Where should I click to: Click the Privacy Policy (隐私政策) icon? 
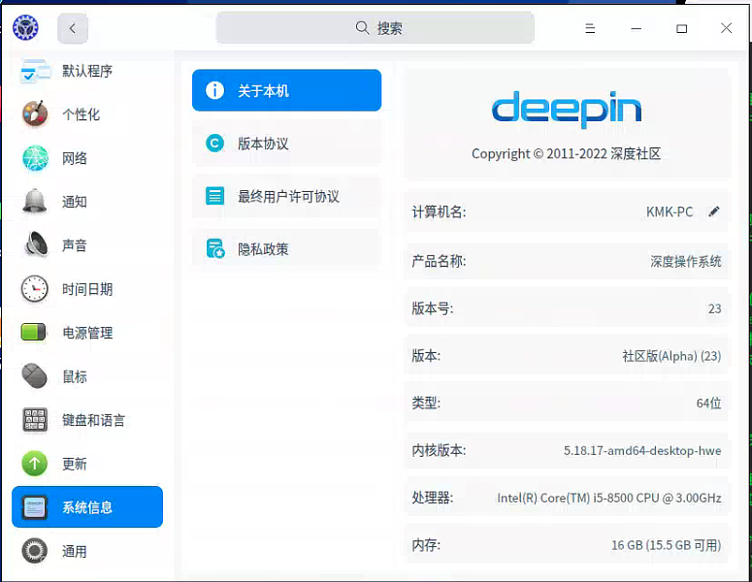[215, 248]
